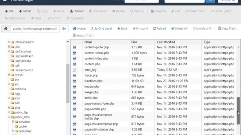The image size is (241, 135).
Task: Click Empty Trash
Action: click(x=83, y=36)
